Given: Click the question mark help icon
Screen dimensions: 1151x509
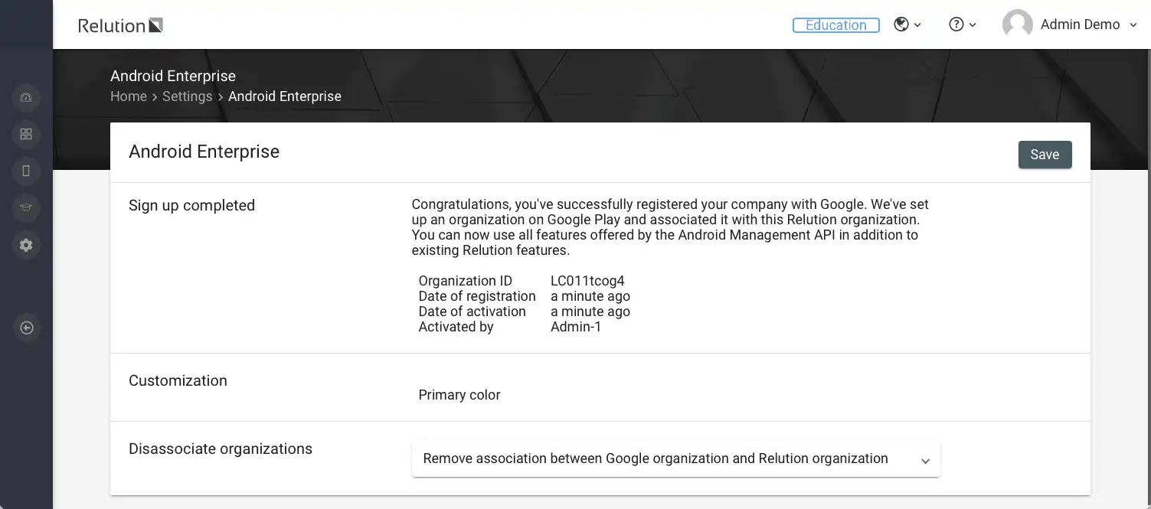Looking at the screenshot, I should tap(956, 24).
